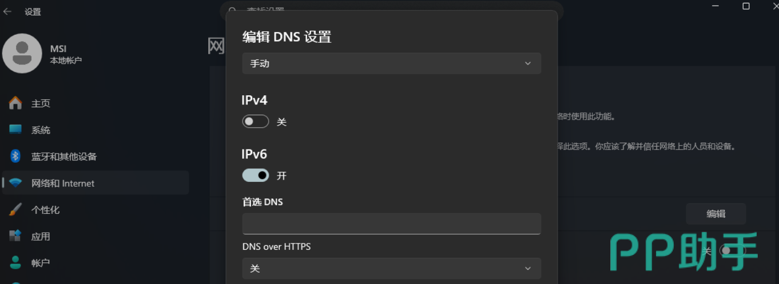Click the back arrow in Settings
Screen dimensions: 779x284
(7, 11)
